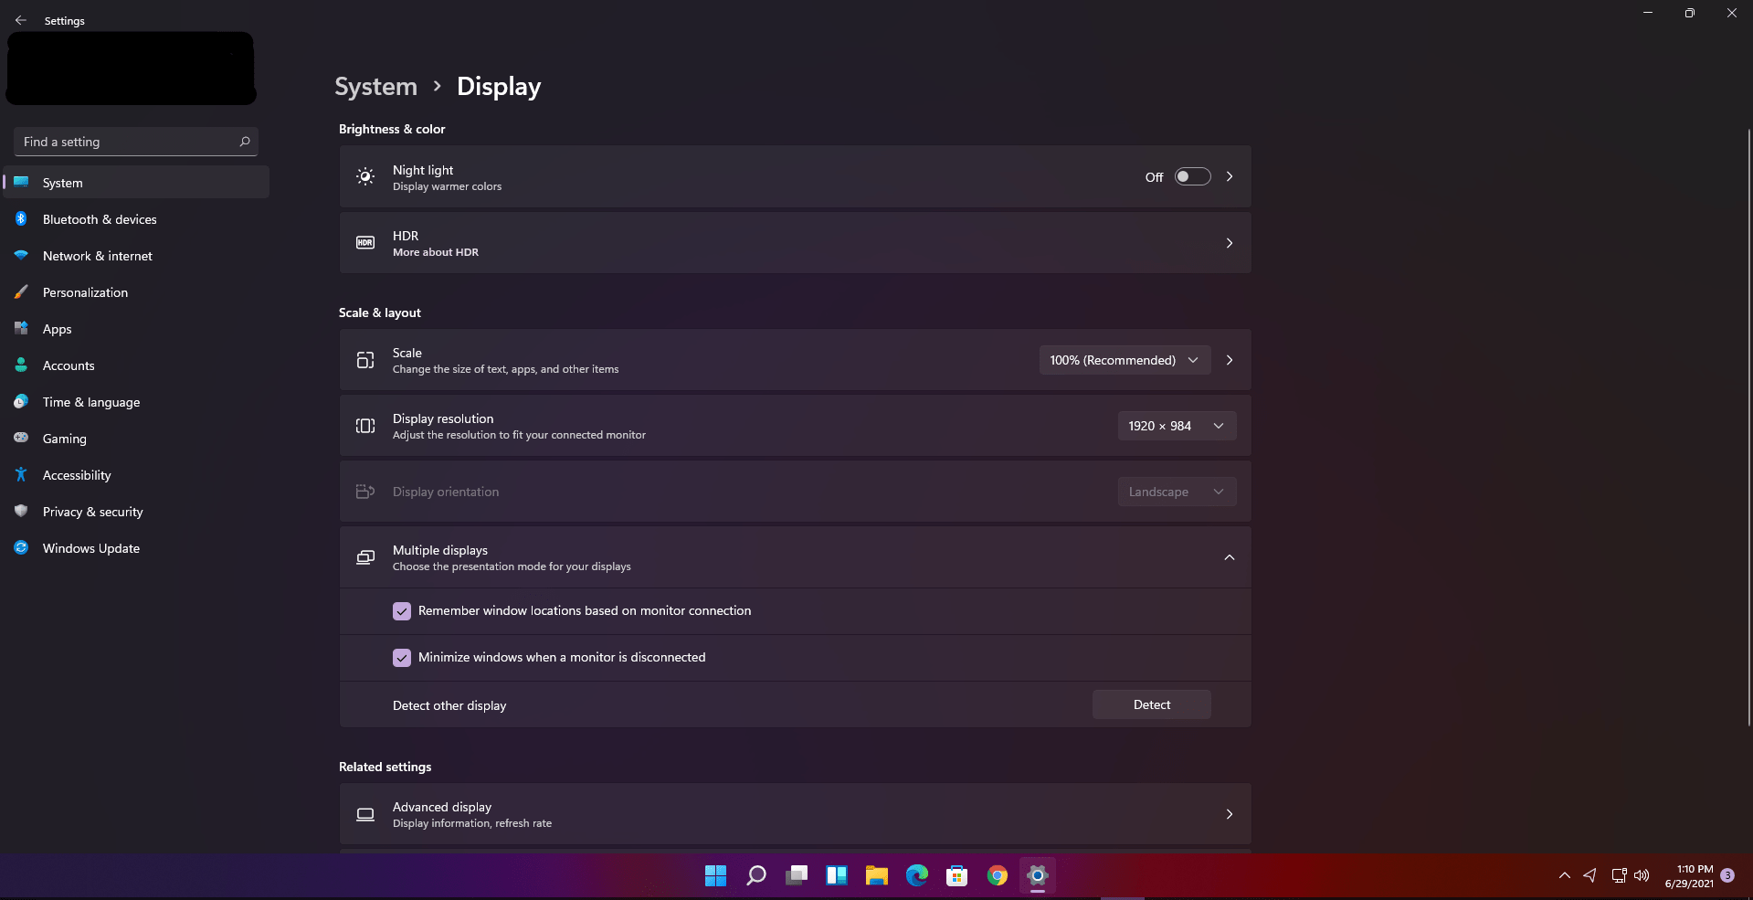The width and height of the screenshot is (1753, 900).
Task: Select System in the breadcrumb
Action: click(375, 85)
